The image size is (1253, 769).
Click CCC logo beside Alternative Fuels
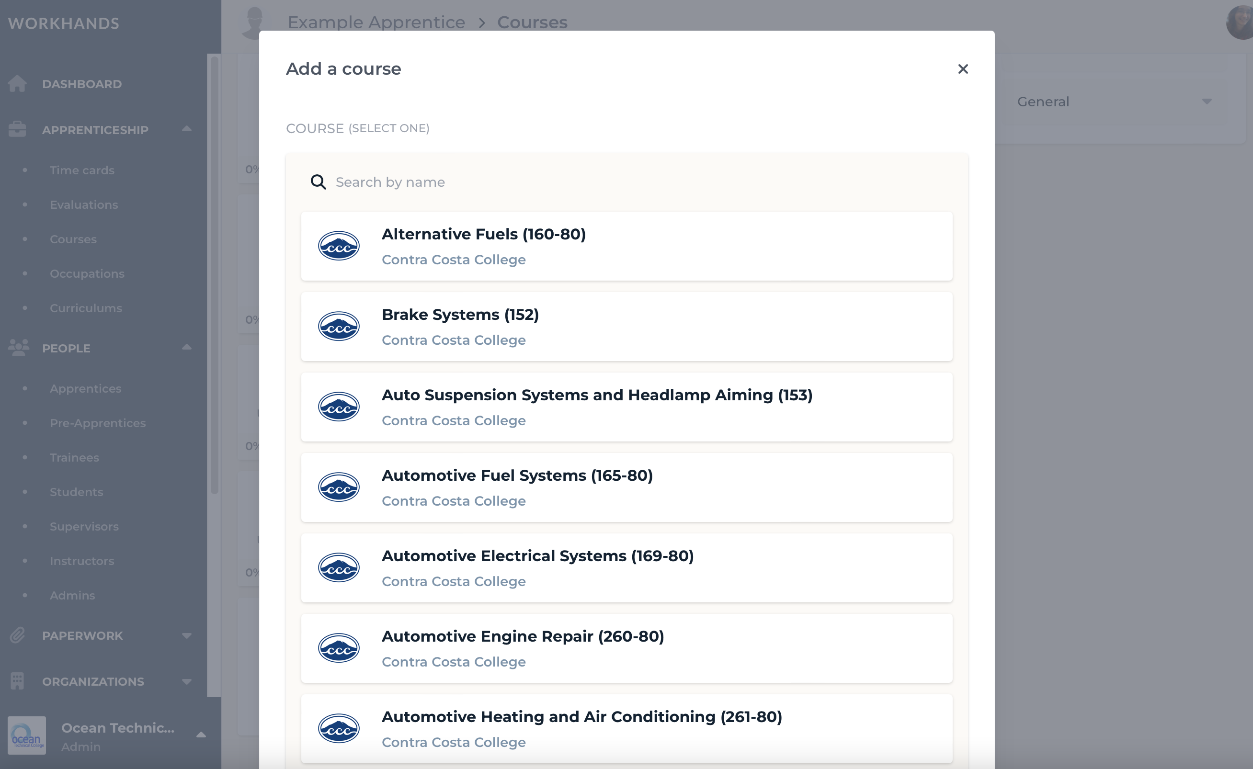(339, 246)
